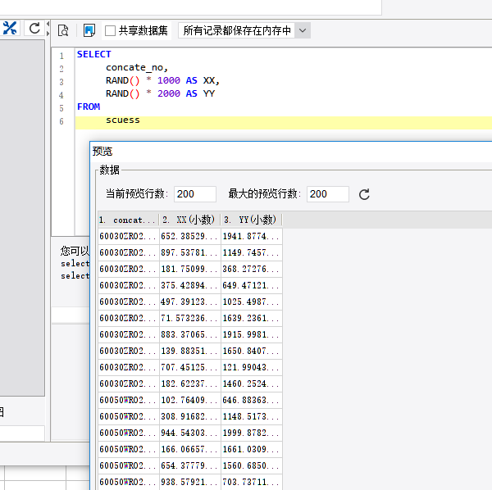Select cell 654.37779...
492x490 pixels.
[190, 466]
